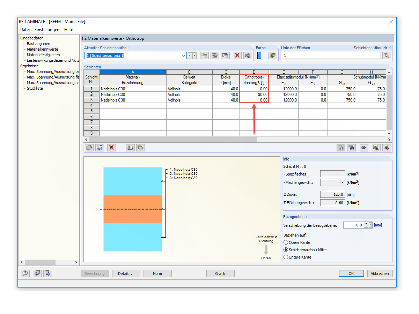Confirm with OK button
The image size is (419, 314).
click(x=351, y=274)
